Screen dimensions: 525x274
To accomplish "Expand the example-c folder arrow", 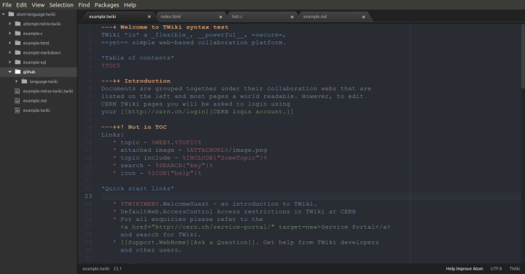I will point(9,33).
